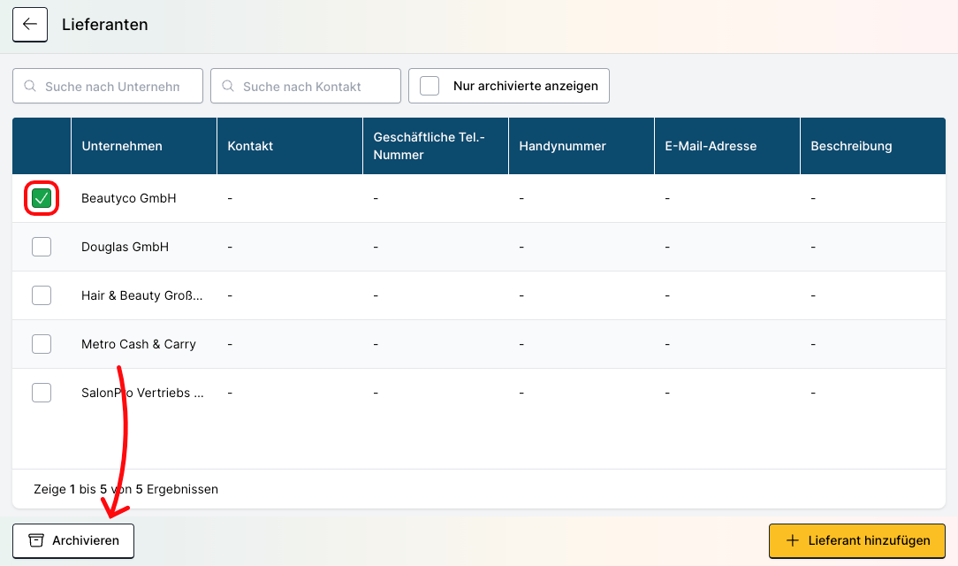Select the Douglas GmbH row checkbox
958x566 pixels.
(42, 247)
